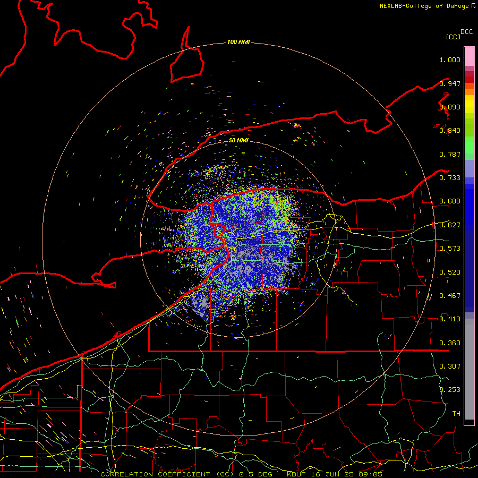
Task: Click the TH threshold label
Action: pyautogui.click(x=456, y=413)
